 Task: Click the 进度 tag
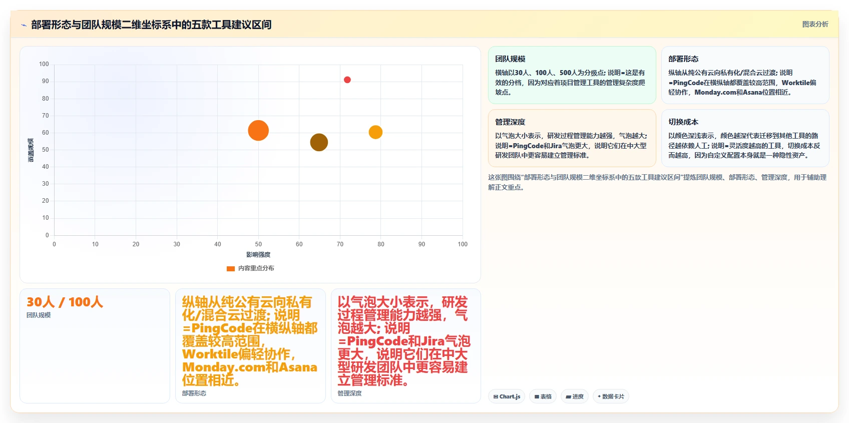click(x=574, y=396)
